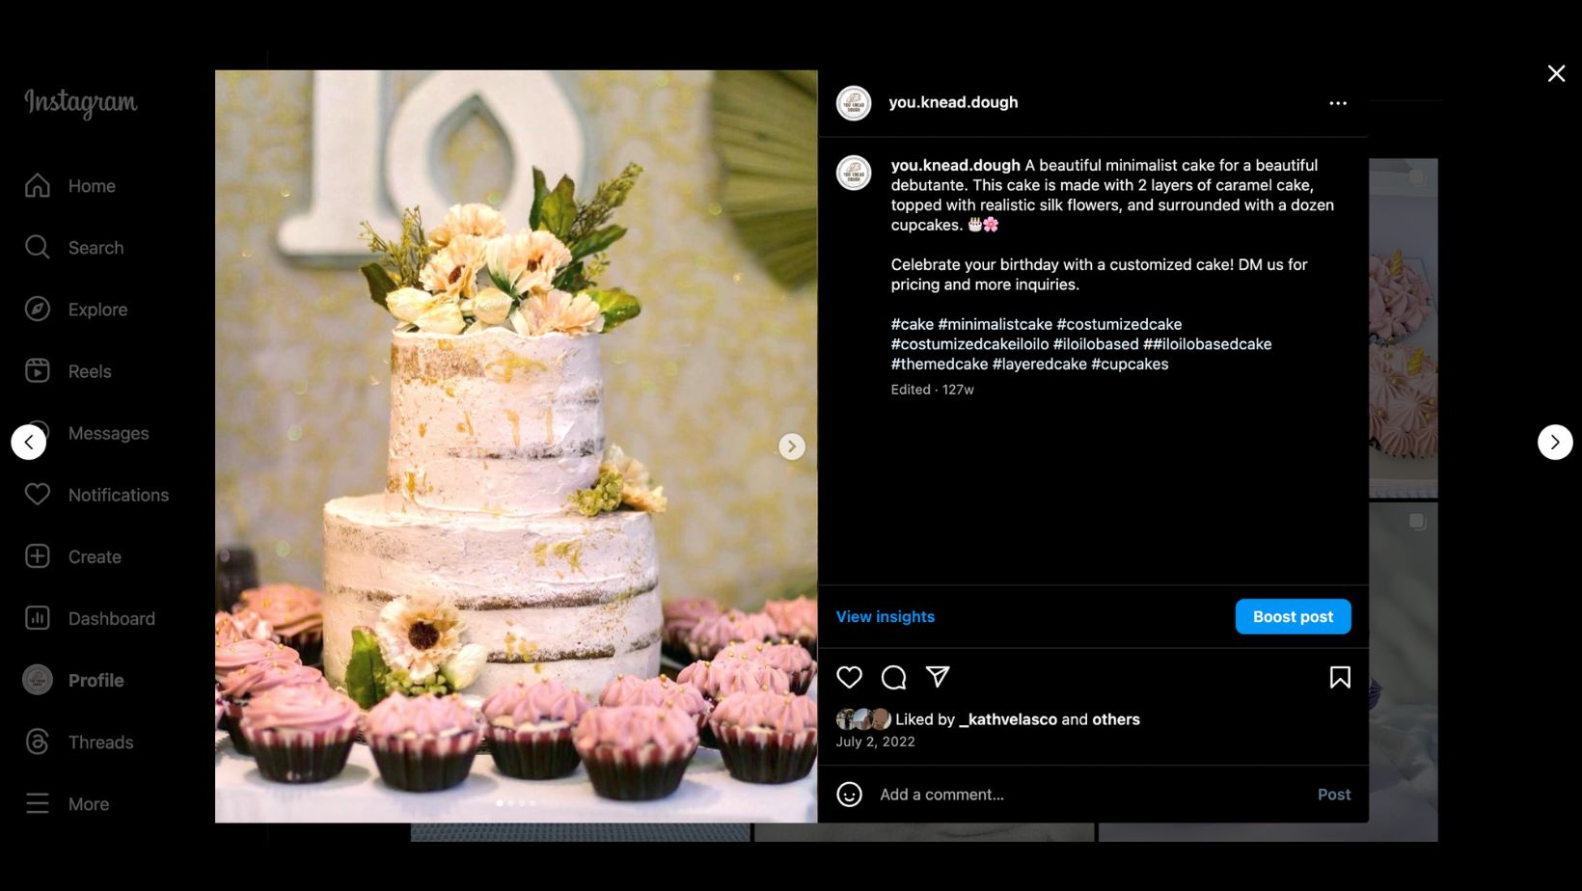Select the Threads menu label
Image resolution: width=1582 pixels, height=891 pixels.
(x=100, y=742)
